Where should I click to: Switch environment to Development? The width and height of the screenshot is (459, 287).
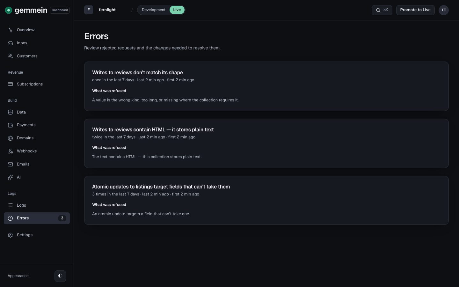click(154, 10)
